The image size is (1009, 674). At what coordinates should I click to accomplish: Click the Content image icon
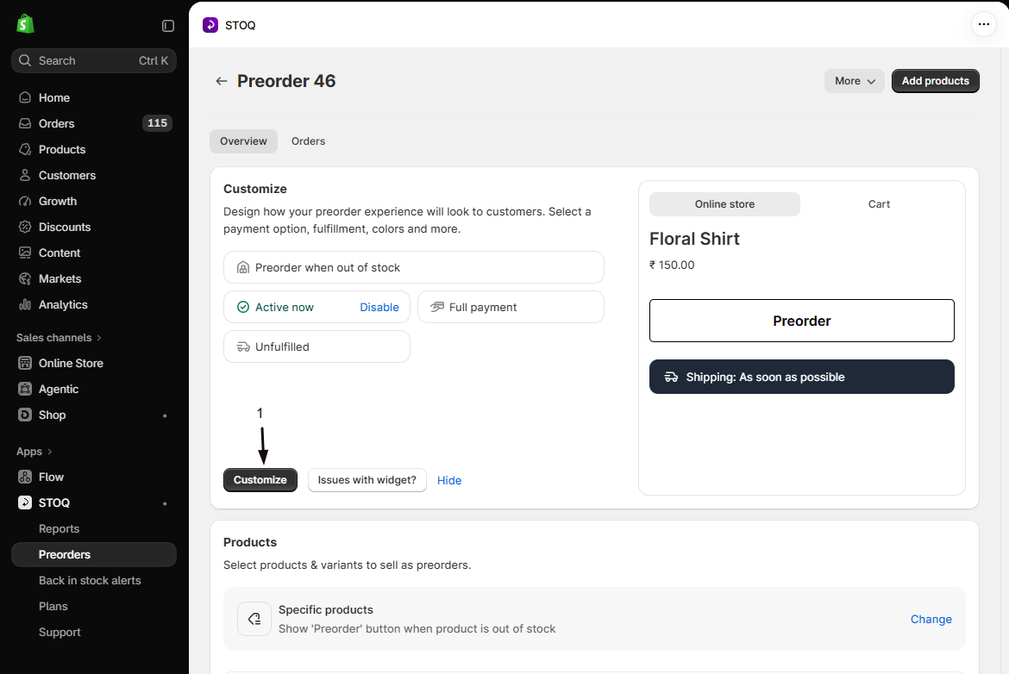[25, 253]
